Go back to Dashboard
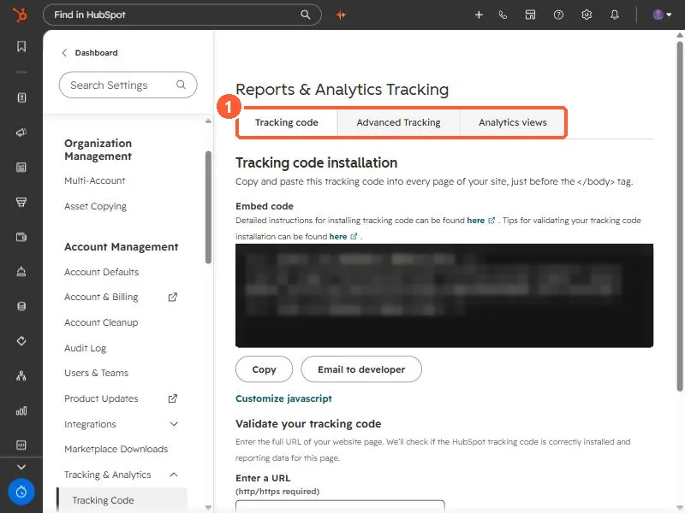The height and width of the screenshot is (513, 685). point(90,53)
